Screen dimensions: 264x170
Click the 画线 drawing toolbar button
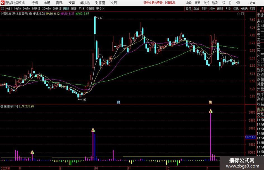[x=220, y=9]
